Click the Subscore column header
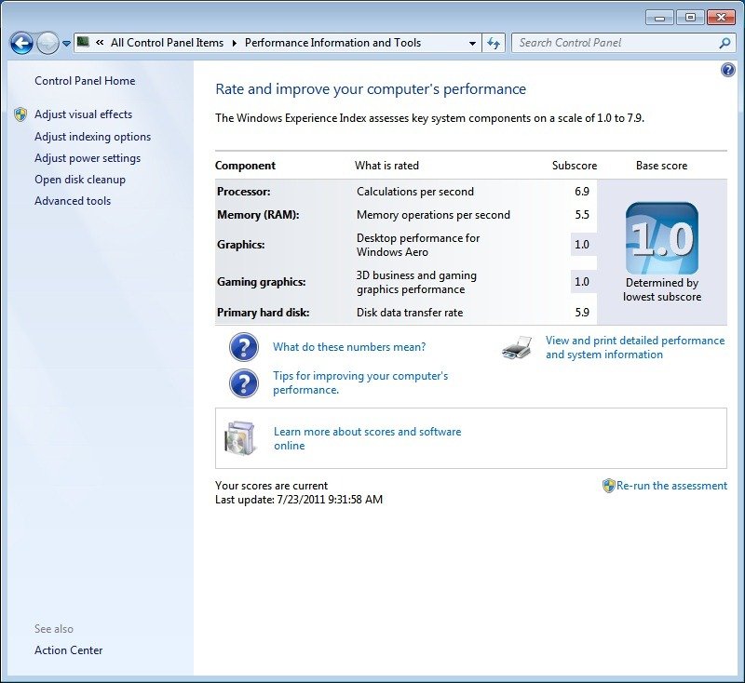 [x=575, y=166]
